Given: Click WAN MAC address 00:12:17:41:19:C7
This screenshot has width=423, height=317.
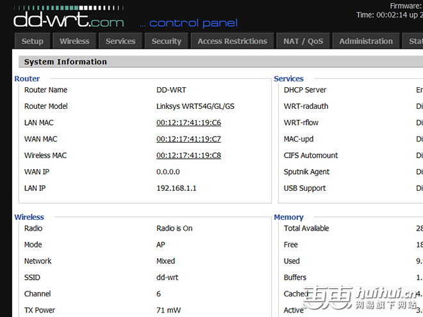Looking at the screenshot, I should [x=188, y=139].
